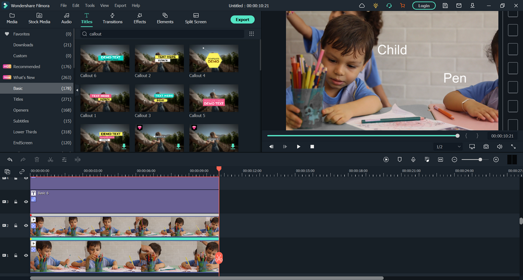
Task: Click the preview volume icon
Action: (499, 147)
